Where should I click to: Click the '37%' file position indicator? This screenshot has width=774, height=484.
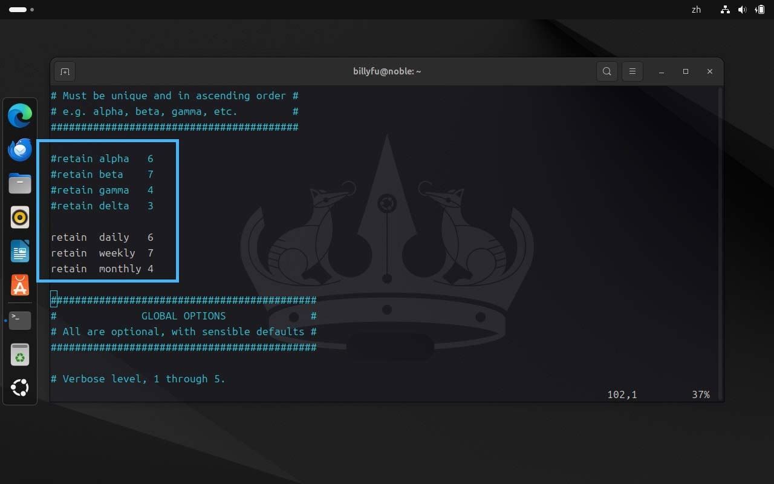click(x=701, y=394)
